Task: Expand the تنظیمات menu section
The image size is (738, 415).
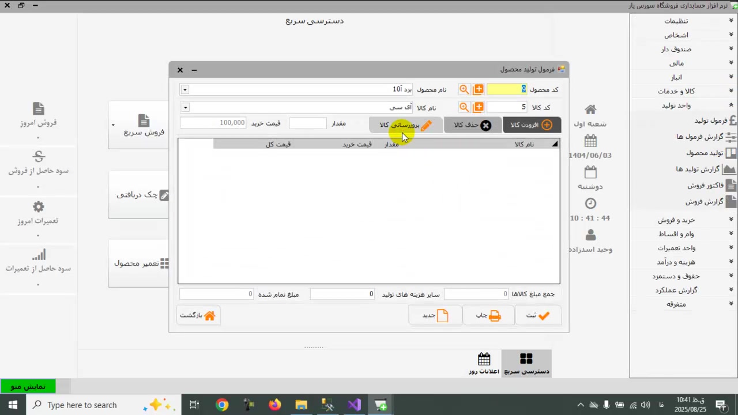Action: [x=683, y=21]
